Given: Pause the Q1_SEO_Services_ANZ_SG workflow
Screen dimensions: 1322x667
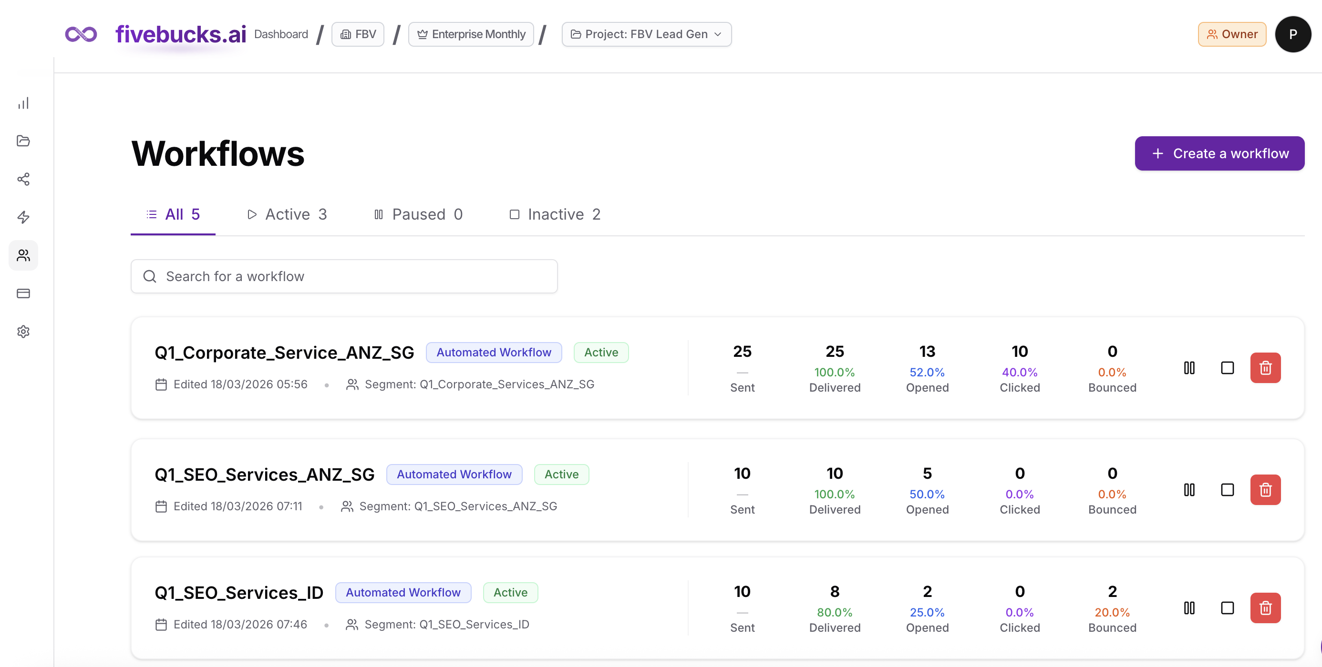Looking at the screenshot, I should tap(1188, 490).
